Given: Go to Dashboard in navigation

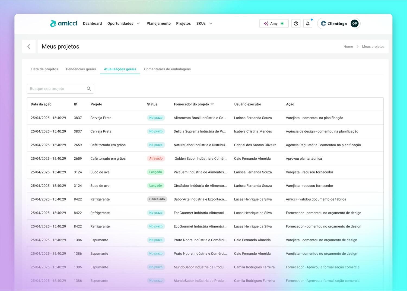Looking at the screenshot, I should pos(92,24).
